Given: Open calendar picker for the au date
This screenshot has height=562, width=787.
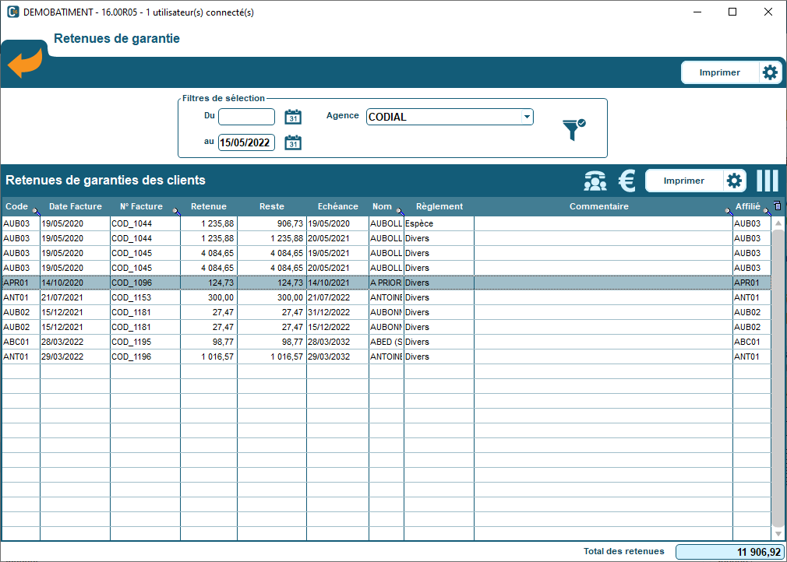Looking at the screenshot, I should tap(293, 142).
